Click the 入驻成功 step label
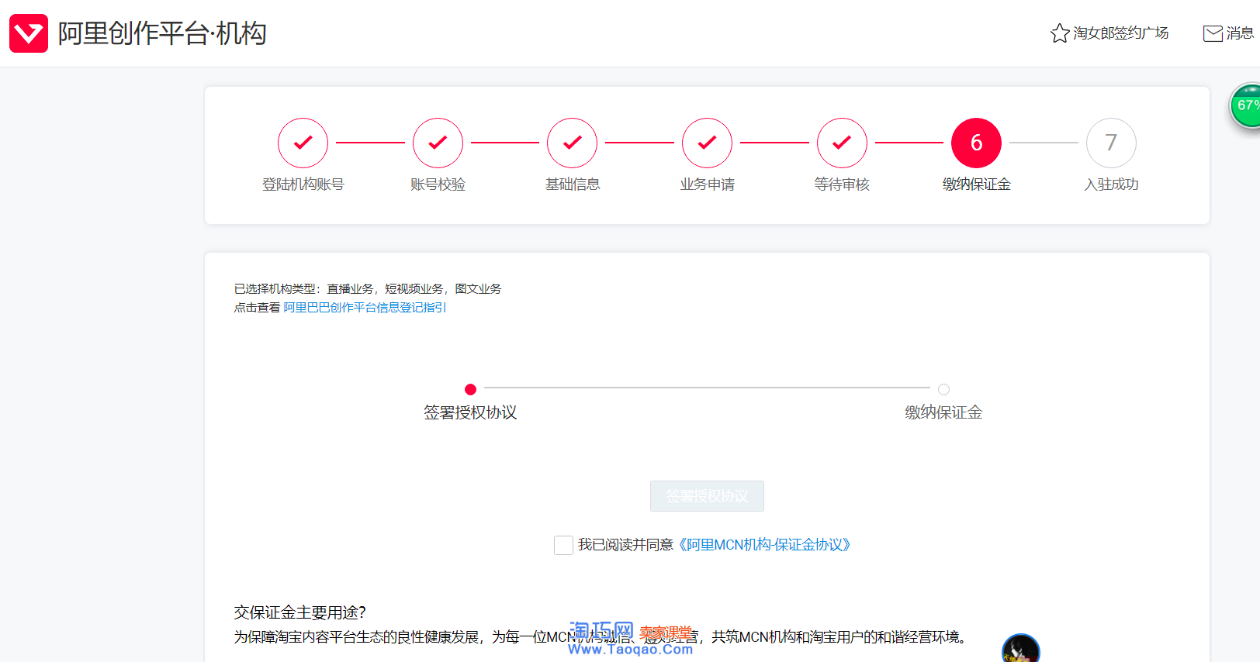 (1111, 184)
